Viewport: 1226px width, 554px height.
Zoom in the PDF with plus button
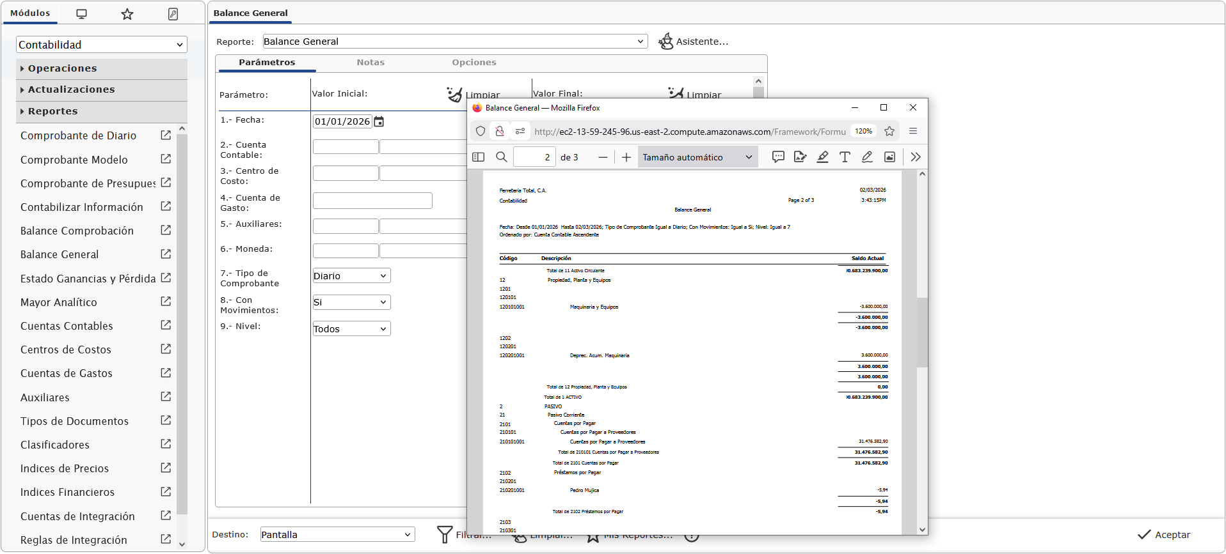pos(626,157)
